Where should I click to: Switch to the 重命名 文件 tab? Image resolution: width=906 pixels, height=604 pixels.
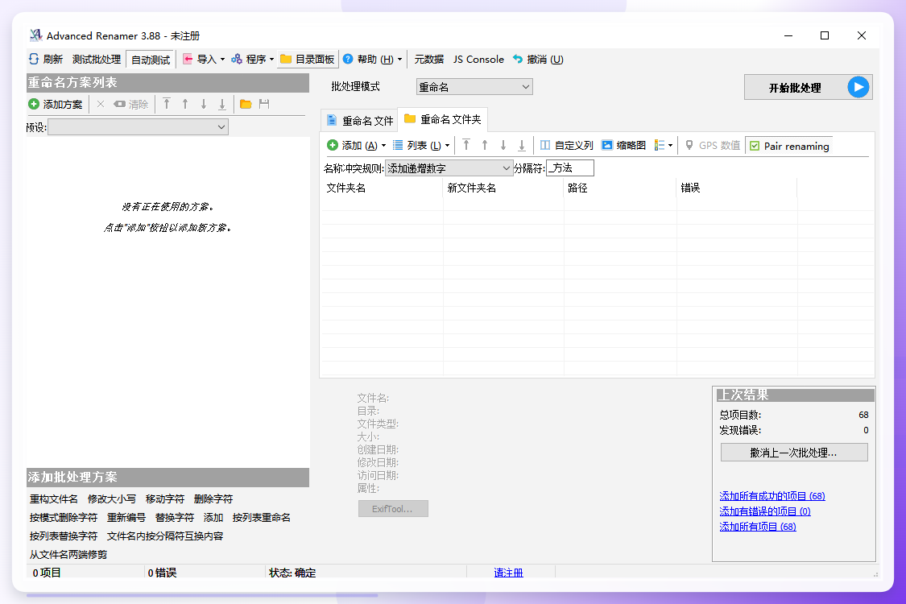click(359, 120)
